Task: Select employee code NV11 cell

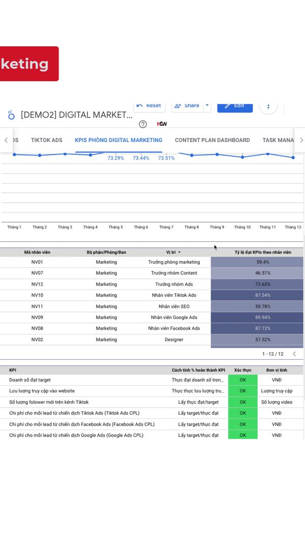Action: (37, 306)
